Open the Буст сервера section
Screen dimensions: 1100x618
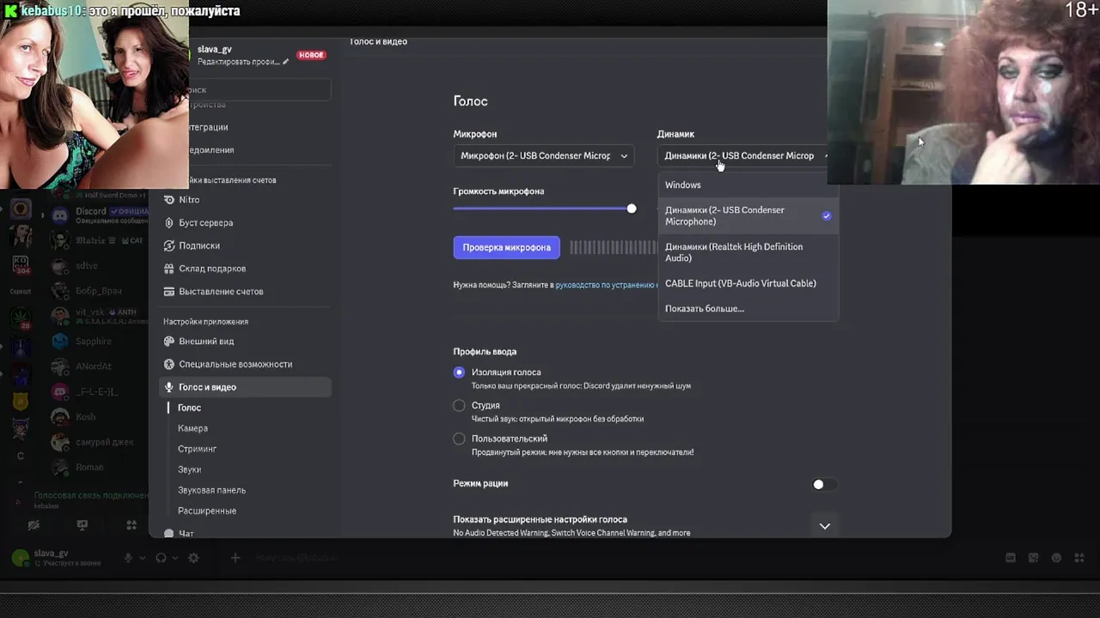(246, 222)
